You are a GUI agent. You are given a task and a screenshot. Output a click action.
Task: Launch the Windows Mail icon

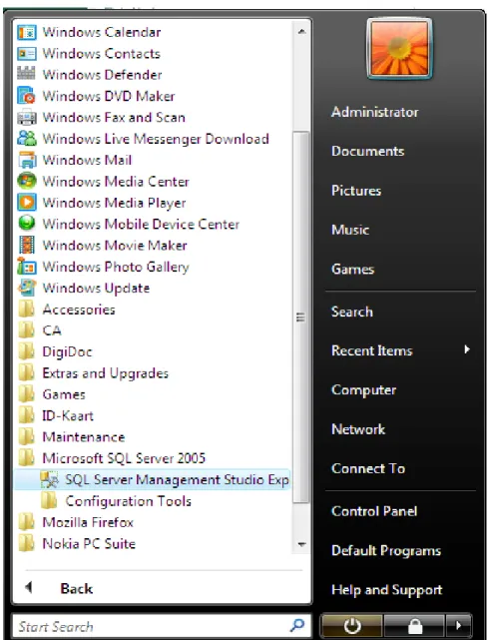(27, 160)
